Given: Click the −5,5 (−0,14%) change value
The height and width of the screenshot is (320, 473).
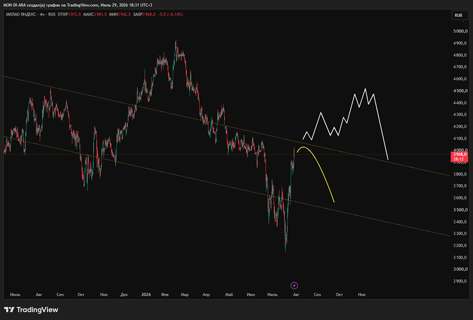Looking at the screenshot, I should click(x=170, y=14).
